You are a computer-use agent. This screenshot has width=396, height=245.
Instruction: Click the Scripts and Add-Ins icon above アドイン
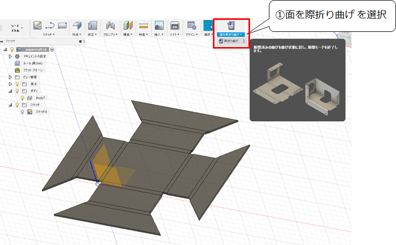tap(191, 26)
